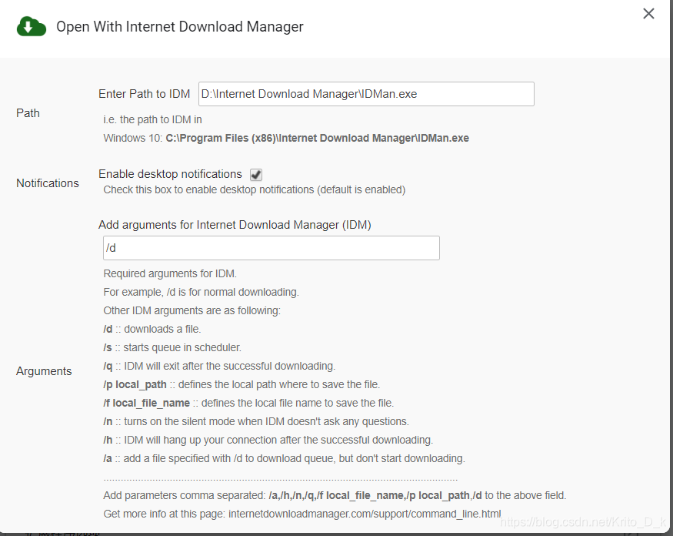The image size is (673, 536).
Task: Click '/a :: add a file specified' line
Action: pos(284,458)
